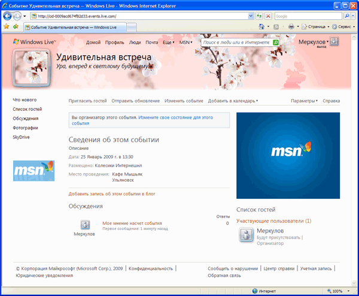Image resolution: width=359 pixels, height=296 pixels.
Task: Click the URL address bar
Action: click(139, 16)
